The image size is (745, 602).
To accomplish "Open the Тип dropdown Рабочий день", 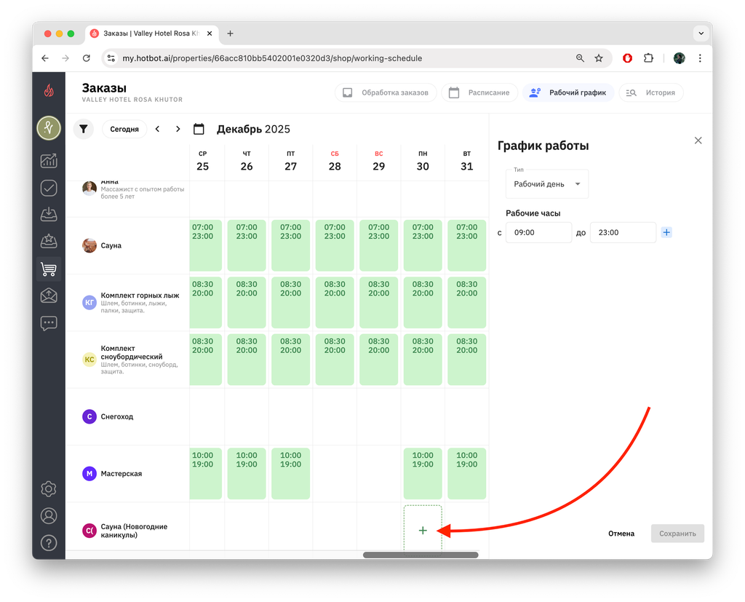I will 547,184.
